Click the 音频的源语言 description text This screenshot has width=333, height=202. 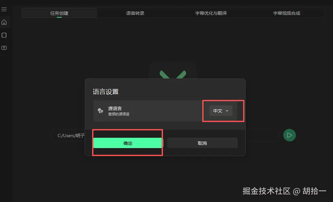tap(119, 114)
